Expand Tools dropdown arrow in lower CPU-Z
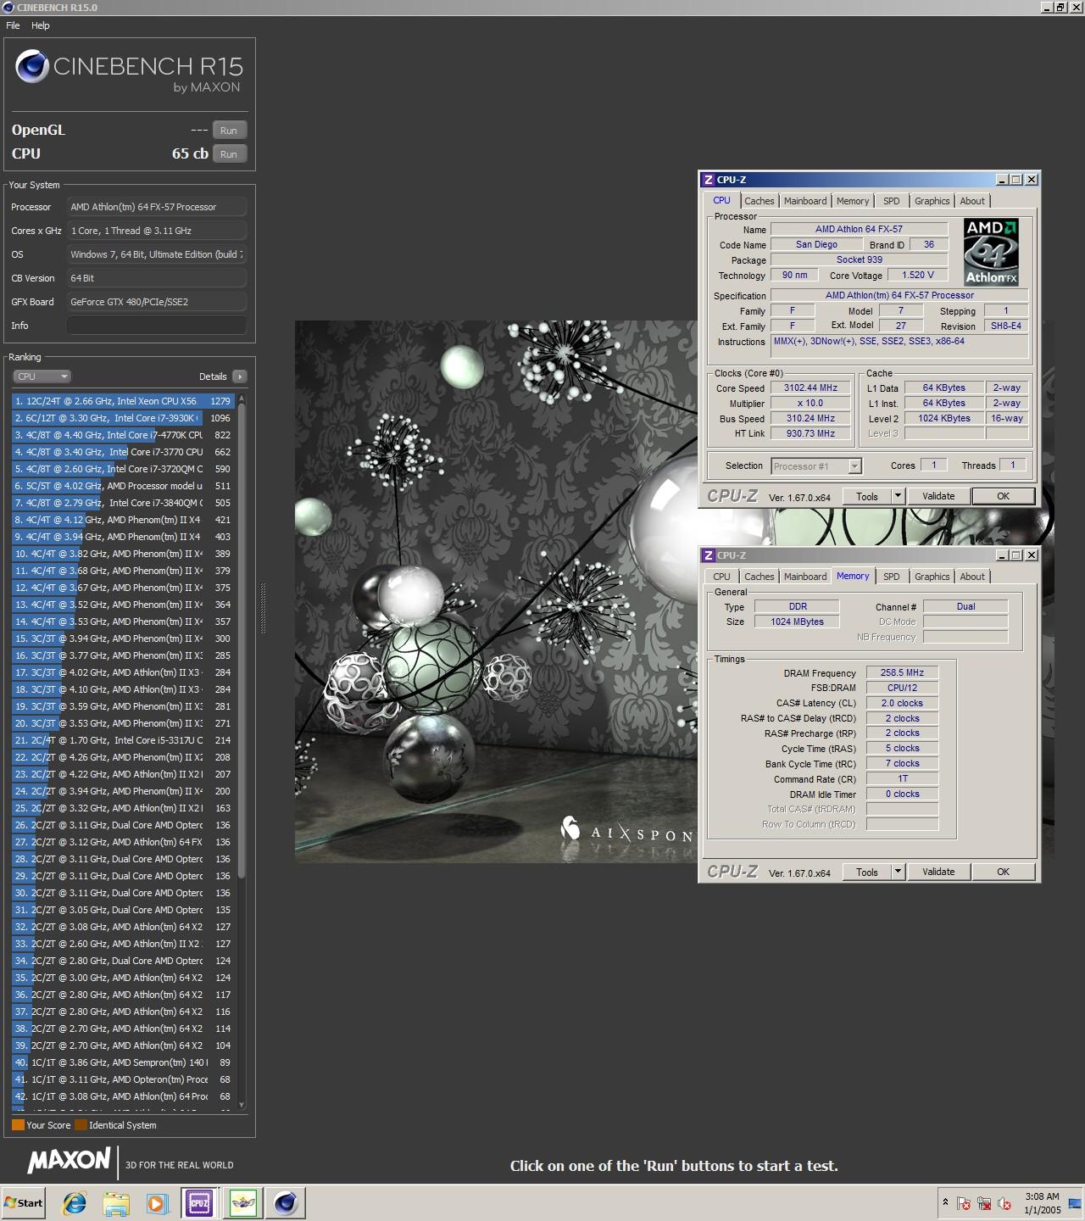 pyautogui.click(x=898, y=873)
